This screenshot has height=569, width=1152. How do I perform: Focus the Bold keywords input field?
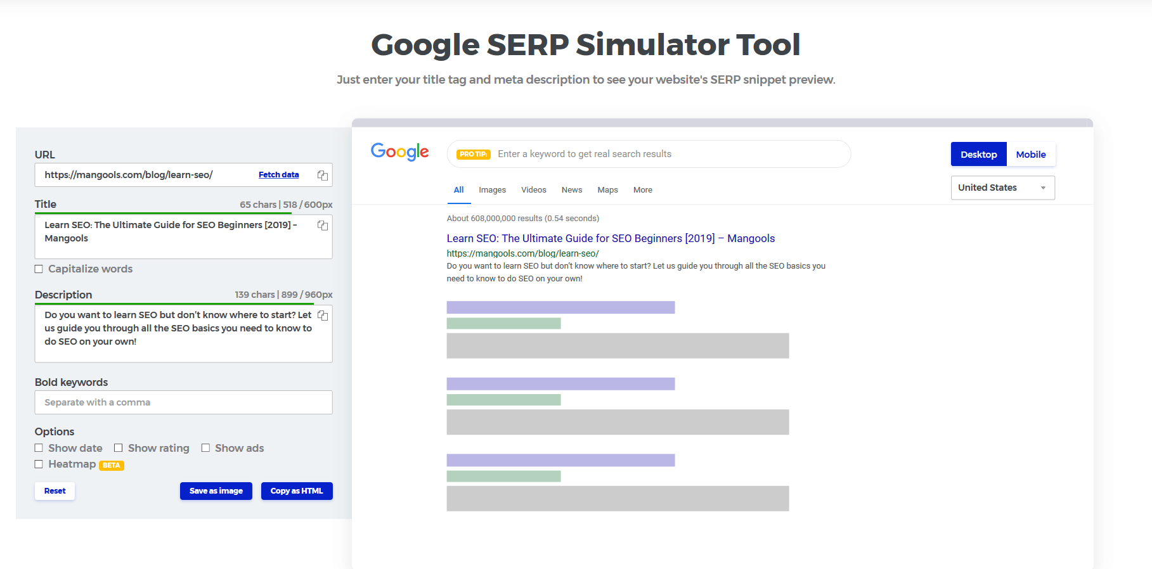[183, 402]
